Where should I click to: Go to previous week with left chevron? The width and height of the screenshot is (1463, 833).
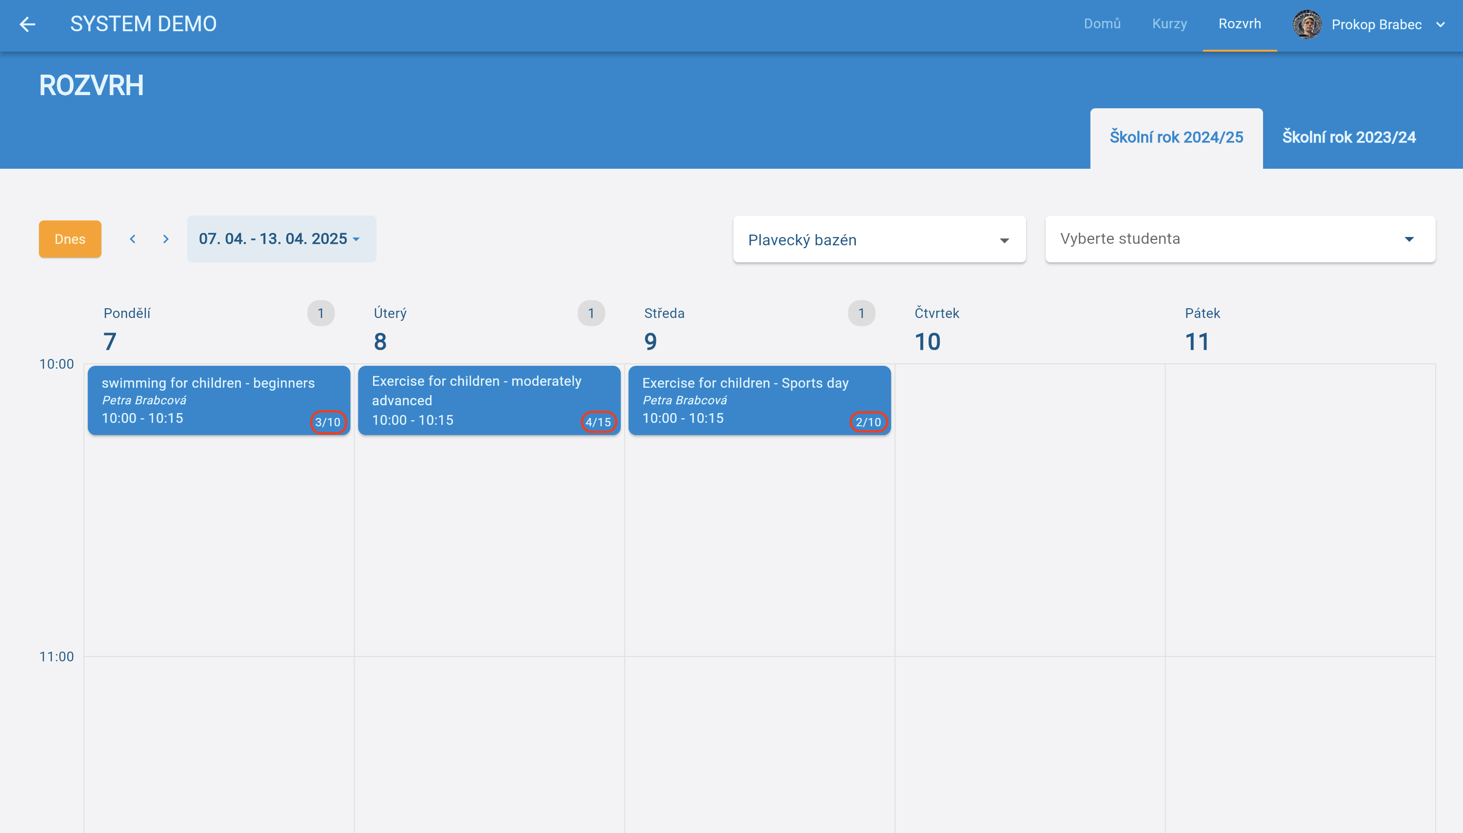tap(133, 239)
